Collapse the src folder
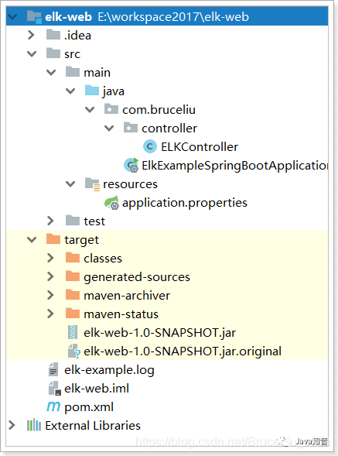338x456 pixels. pos(32,53)
